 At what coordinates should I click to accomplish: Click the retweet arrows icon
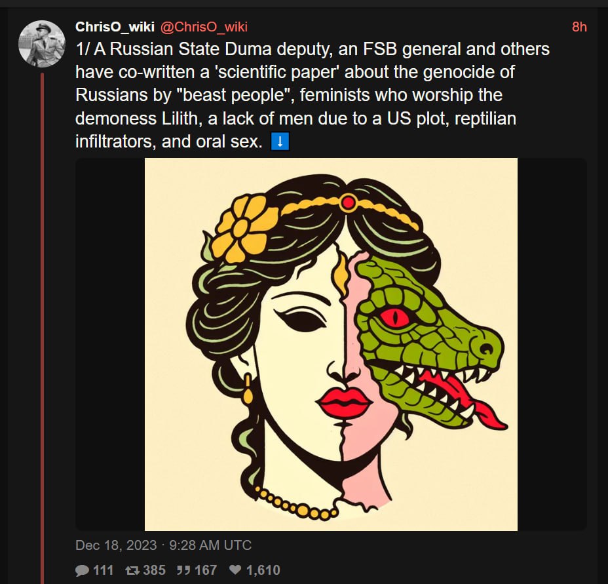tap(132, 570)
